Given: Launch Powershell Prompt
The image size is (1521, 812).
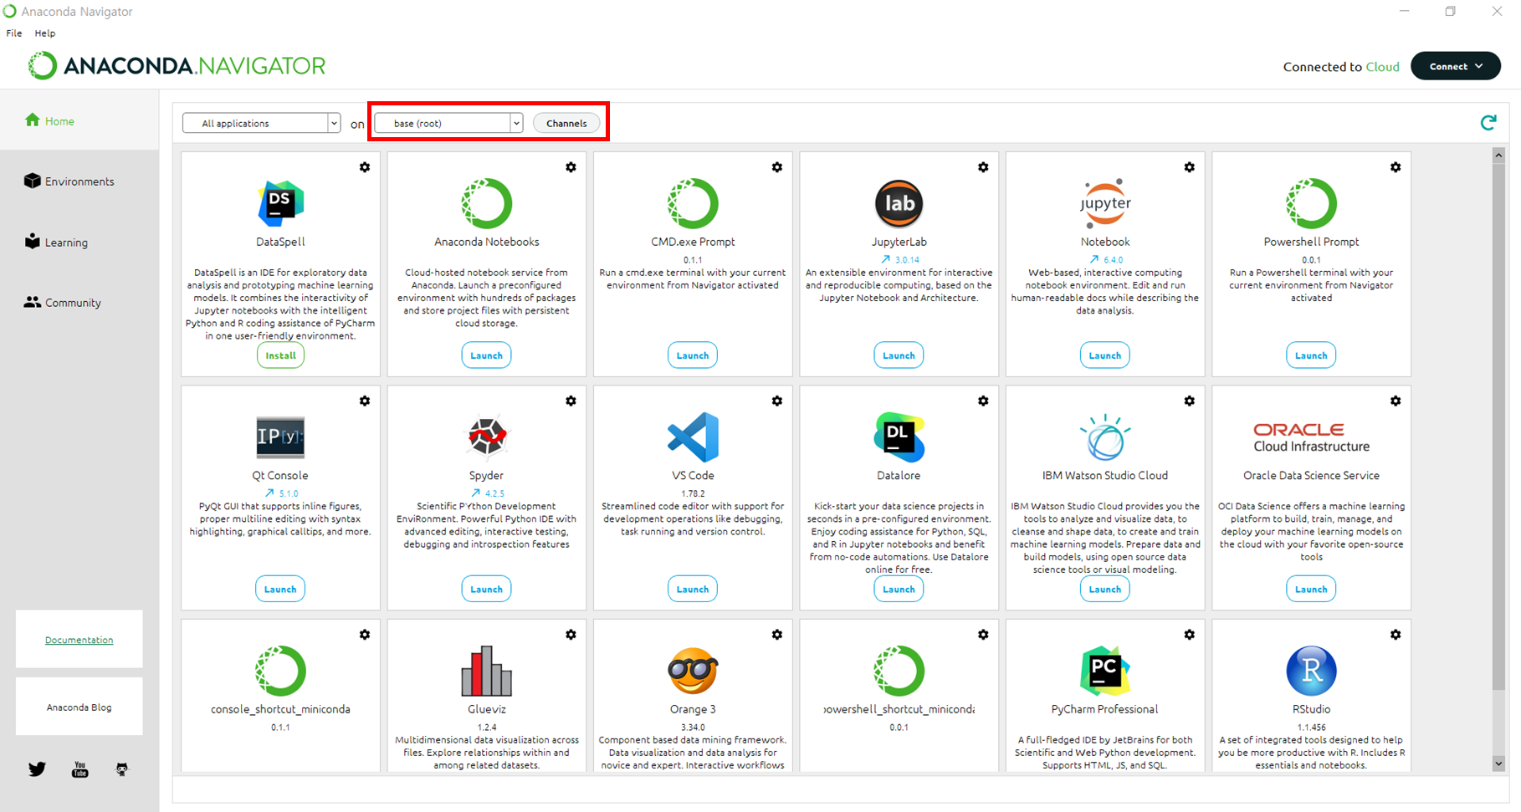Looking at the screenshot, I should click(x=1311, y=355).
